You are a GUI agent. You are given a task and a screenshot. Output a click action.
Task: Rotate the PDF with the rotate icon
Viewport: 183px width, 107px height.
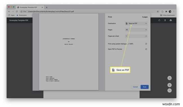[x=159, y=20]
